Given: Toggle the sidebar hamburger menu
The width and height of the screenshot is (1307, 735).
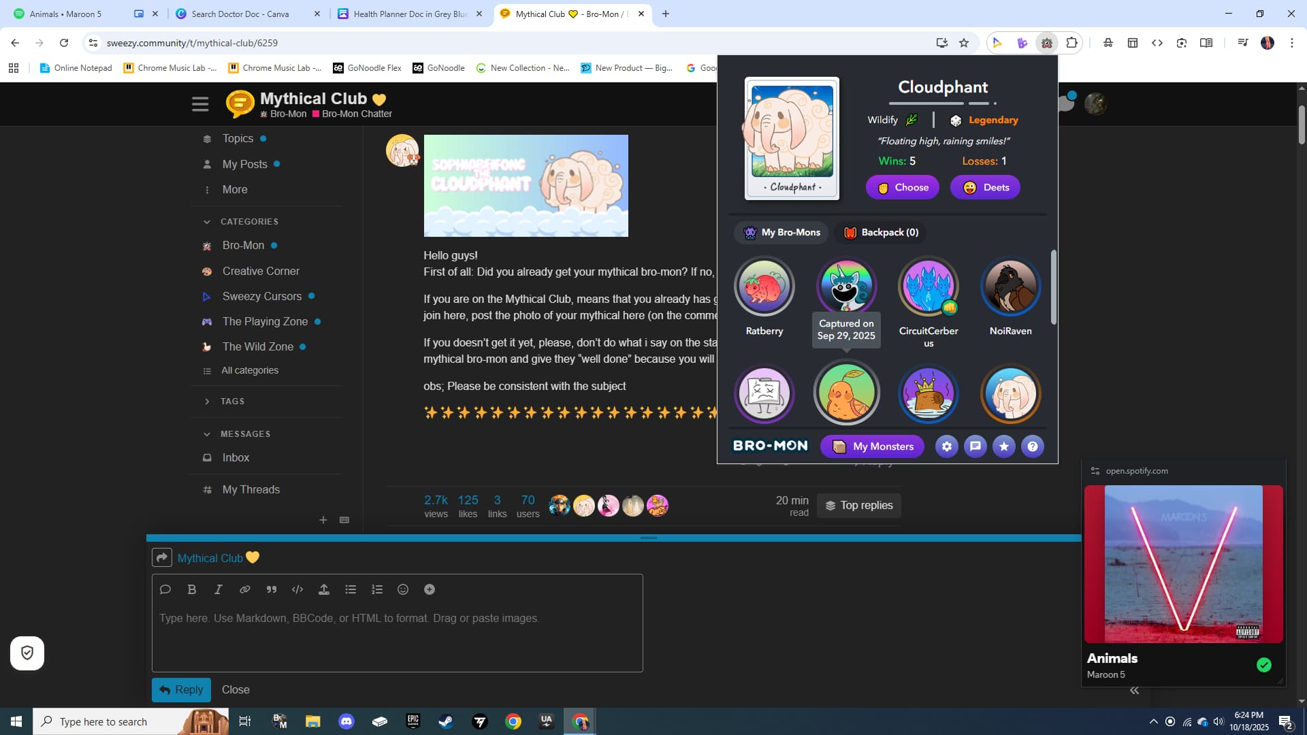Looking at the screenshot, I should [x=200, y=104].
